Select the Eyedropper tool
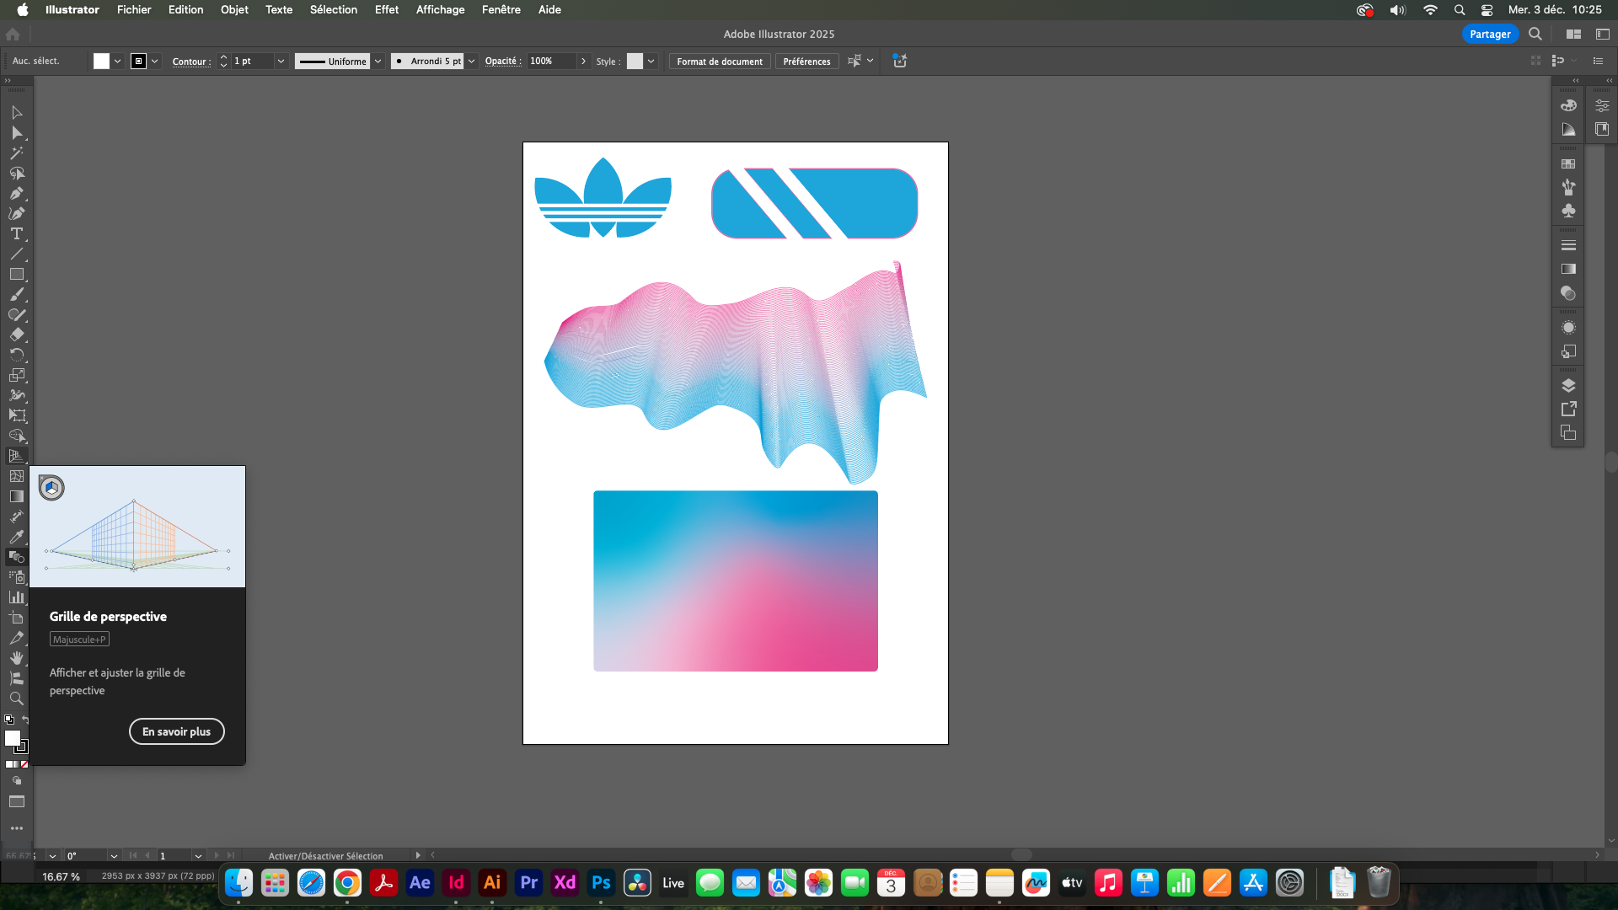1618x910 pixels. (16, 537)
